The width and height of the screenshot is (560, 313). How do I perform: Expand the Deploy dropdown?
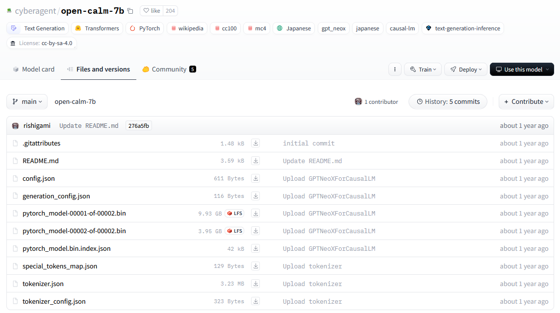point(466,69)
